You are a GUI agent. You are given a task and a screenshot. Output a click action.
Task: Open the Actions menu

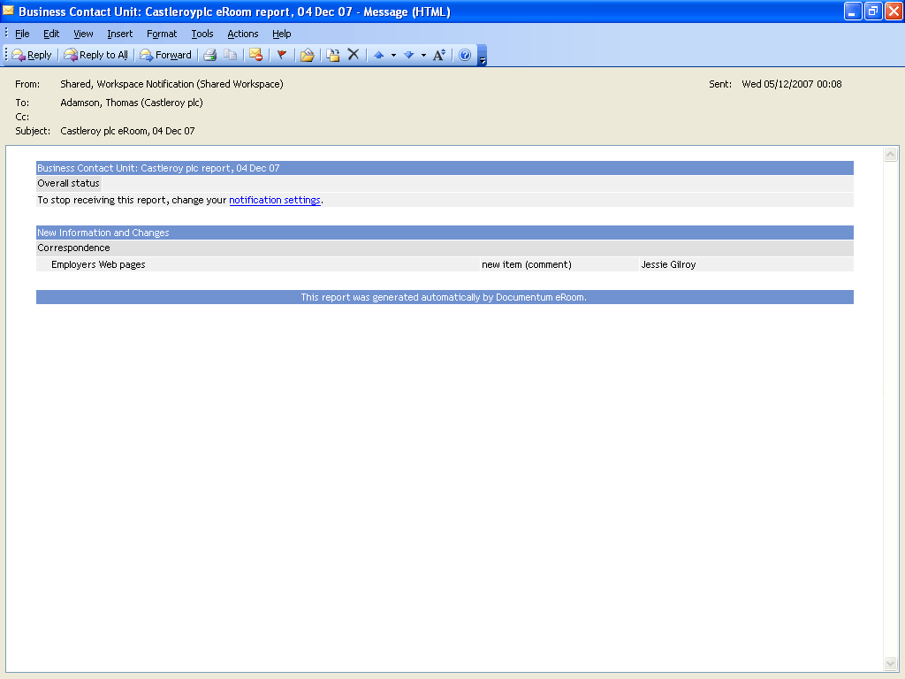coord(242,34)
